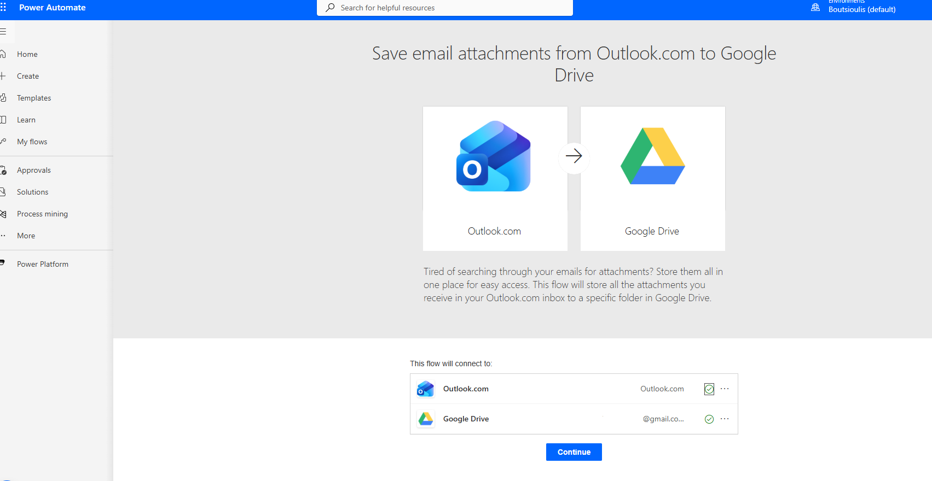Select the Google Drive connection checkmark
This screenshot has width=932, height=481.
click(x=709, y=419)
